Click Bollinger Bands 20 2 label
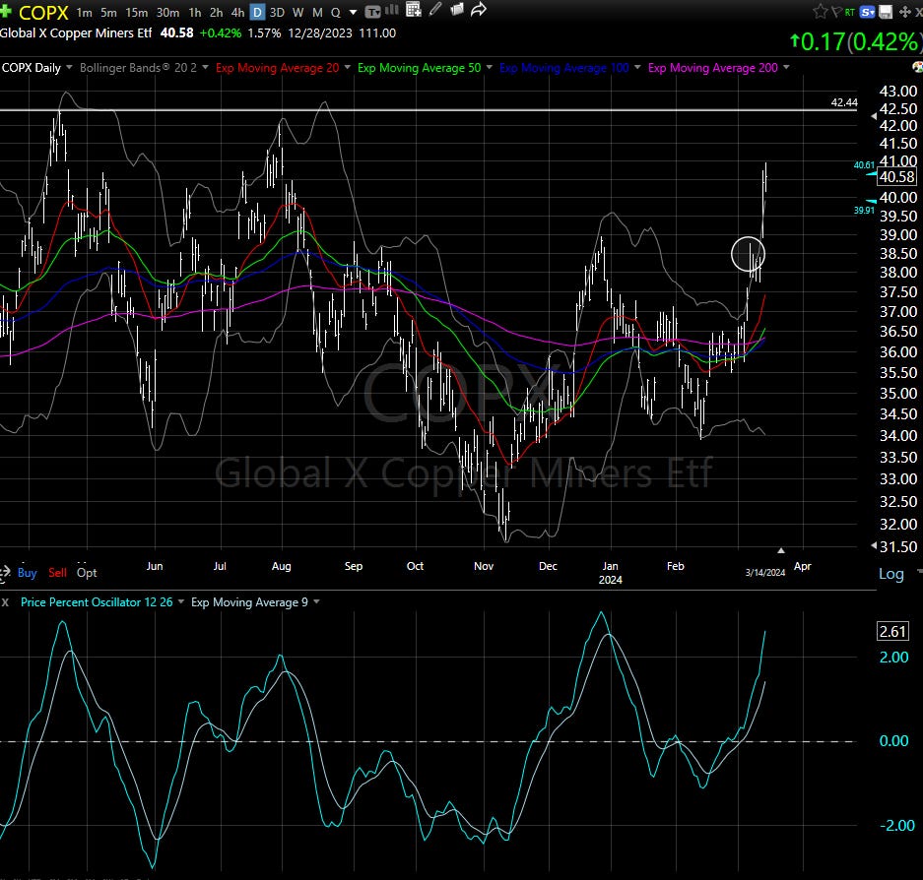923x880 pixels. 138,68
